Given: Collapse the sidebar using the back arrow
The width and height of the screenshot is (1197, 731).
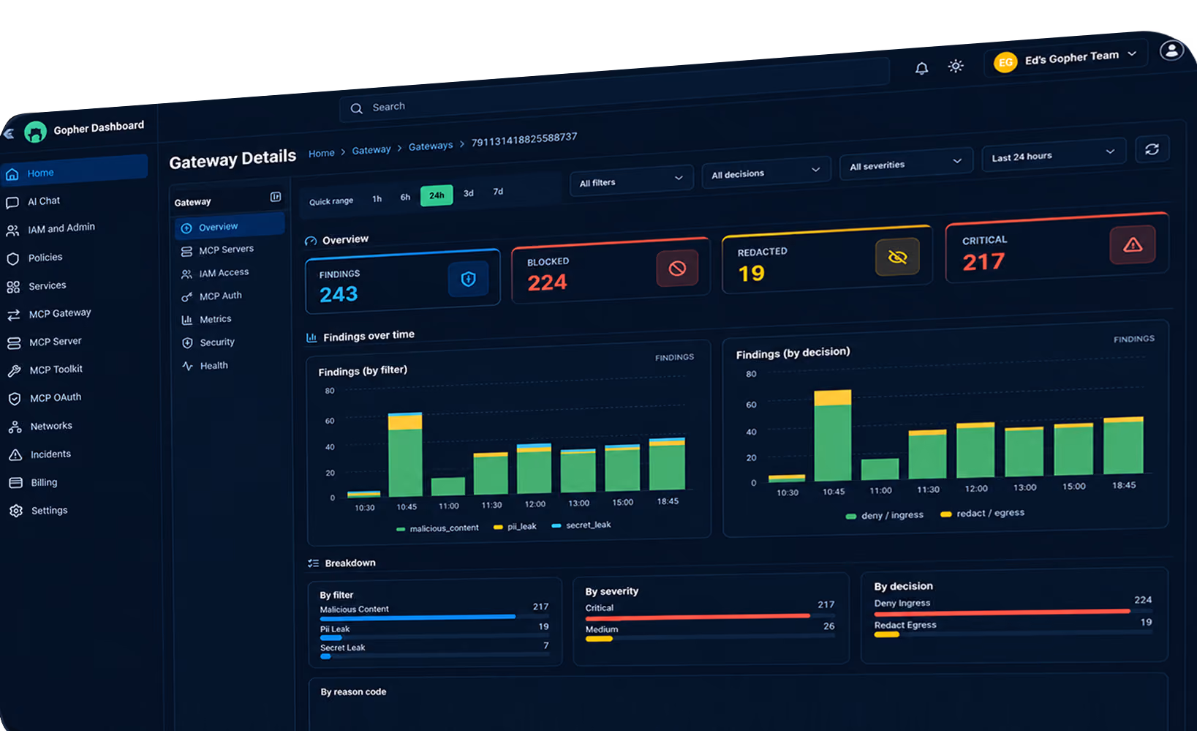Looking at the screenshot, I should pyautogui.click(x=8, y=133).
